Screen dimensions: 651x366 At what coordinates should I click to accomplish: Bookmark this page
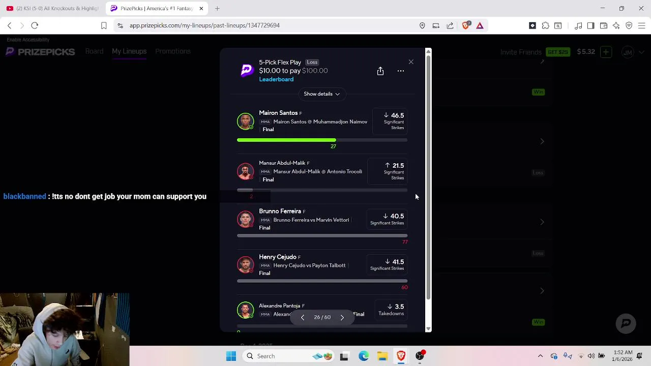point(104,25)
